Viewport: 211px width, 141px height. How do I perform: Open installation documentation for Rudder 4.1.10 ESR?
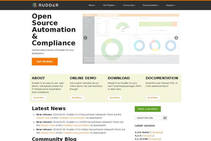(76, 125)
